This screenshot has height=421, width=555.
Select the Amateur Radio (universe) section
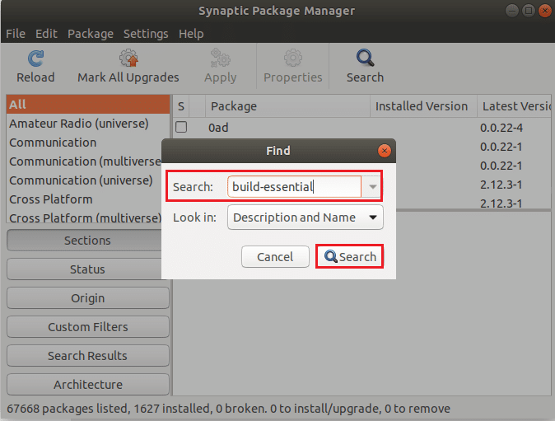(x=79, y=124)
